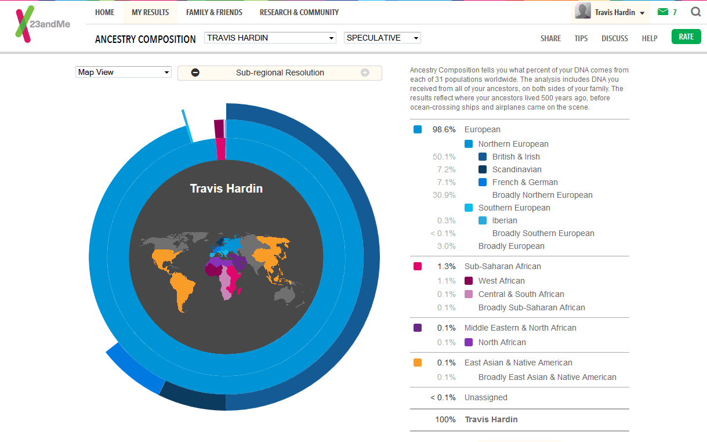The height and width of the screenshot is (442, 707).
Task: Open the FAMILY & FRIENDS menu
Action: tap(214, 12)
